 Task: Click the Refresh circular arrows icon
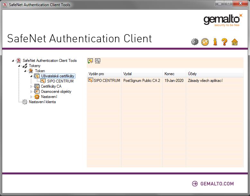tap(205, 42)
